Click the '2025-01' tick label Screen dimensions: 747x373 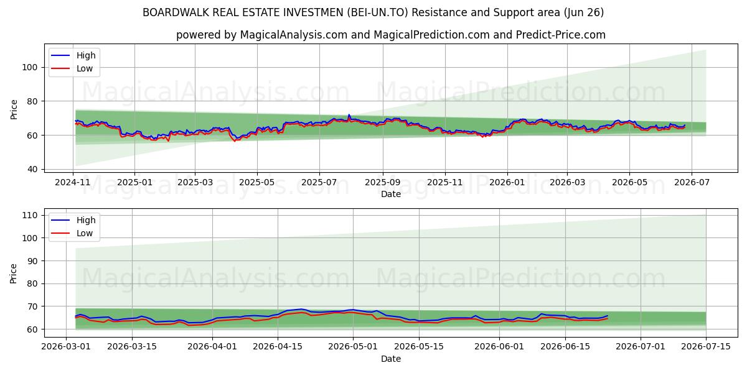coord(134,182)
